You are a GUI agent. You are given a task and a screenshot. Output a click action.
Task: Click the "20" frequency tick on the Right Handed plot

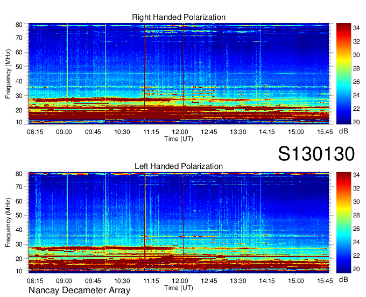click(19, 110)
